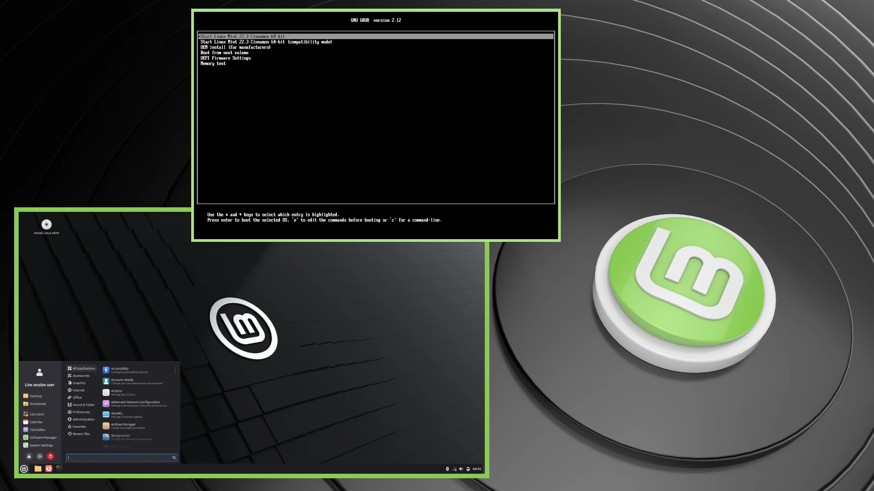Select GRUB entry UEFI Firmware Settings
874x491 pixels.
coord(225,58)
